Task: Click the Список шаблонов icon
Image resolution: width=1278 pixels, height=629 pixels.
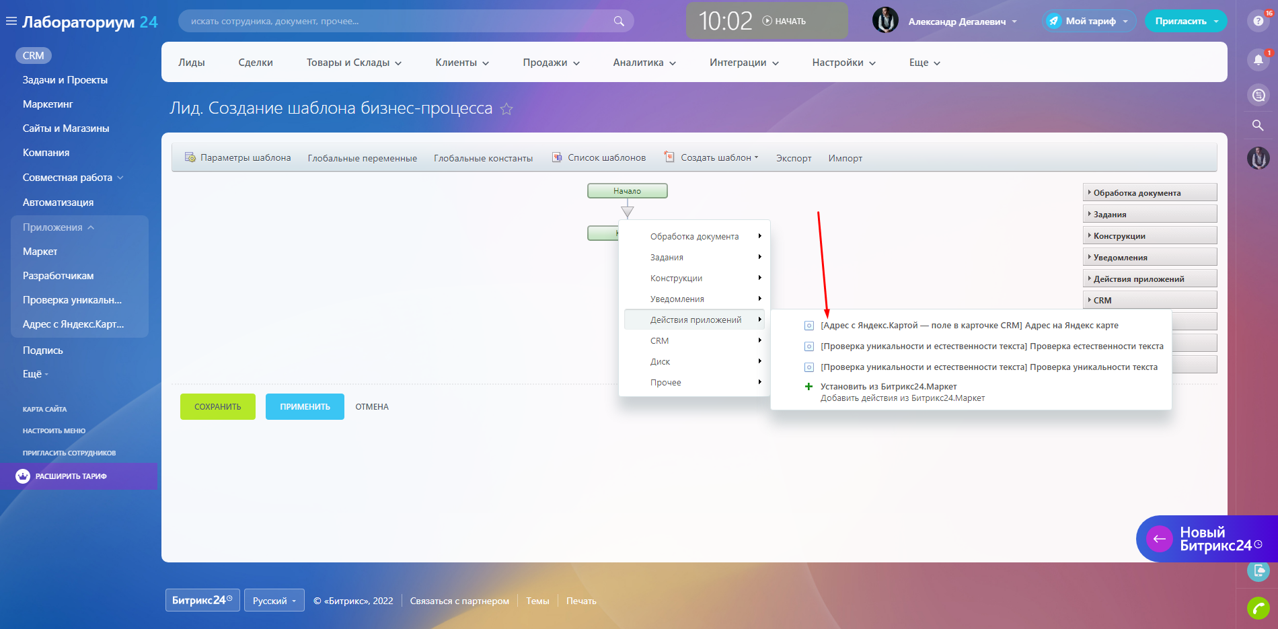Action: (557, 157)
